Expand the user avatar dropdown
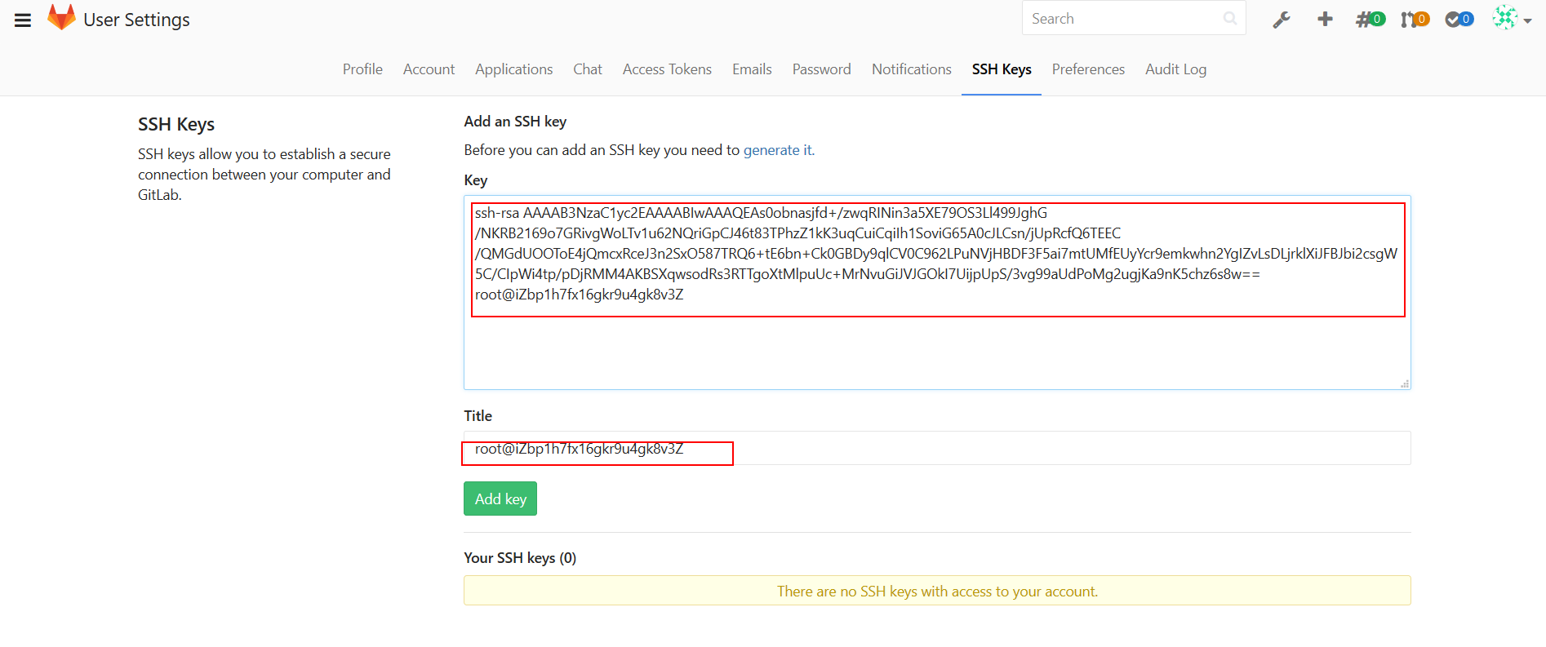 coord(1512,19)
